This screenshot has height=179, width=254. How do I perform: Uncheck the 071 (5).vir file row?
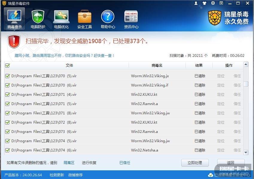(7, 104)
